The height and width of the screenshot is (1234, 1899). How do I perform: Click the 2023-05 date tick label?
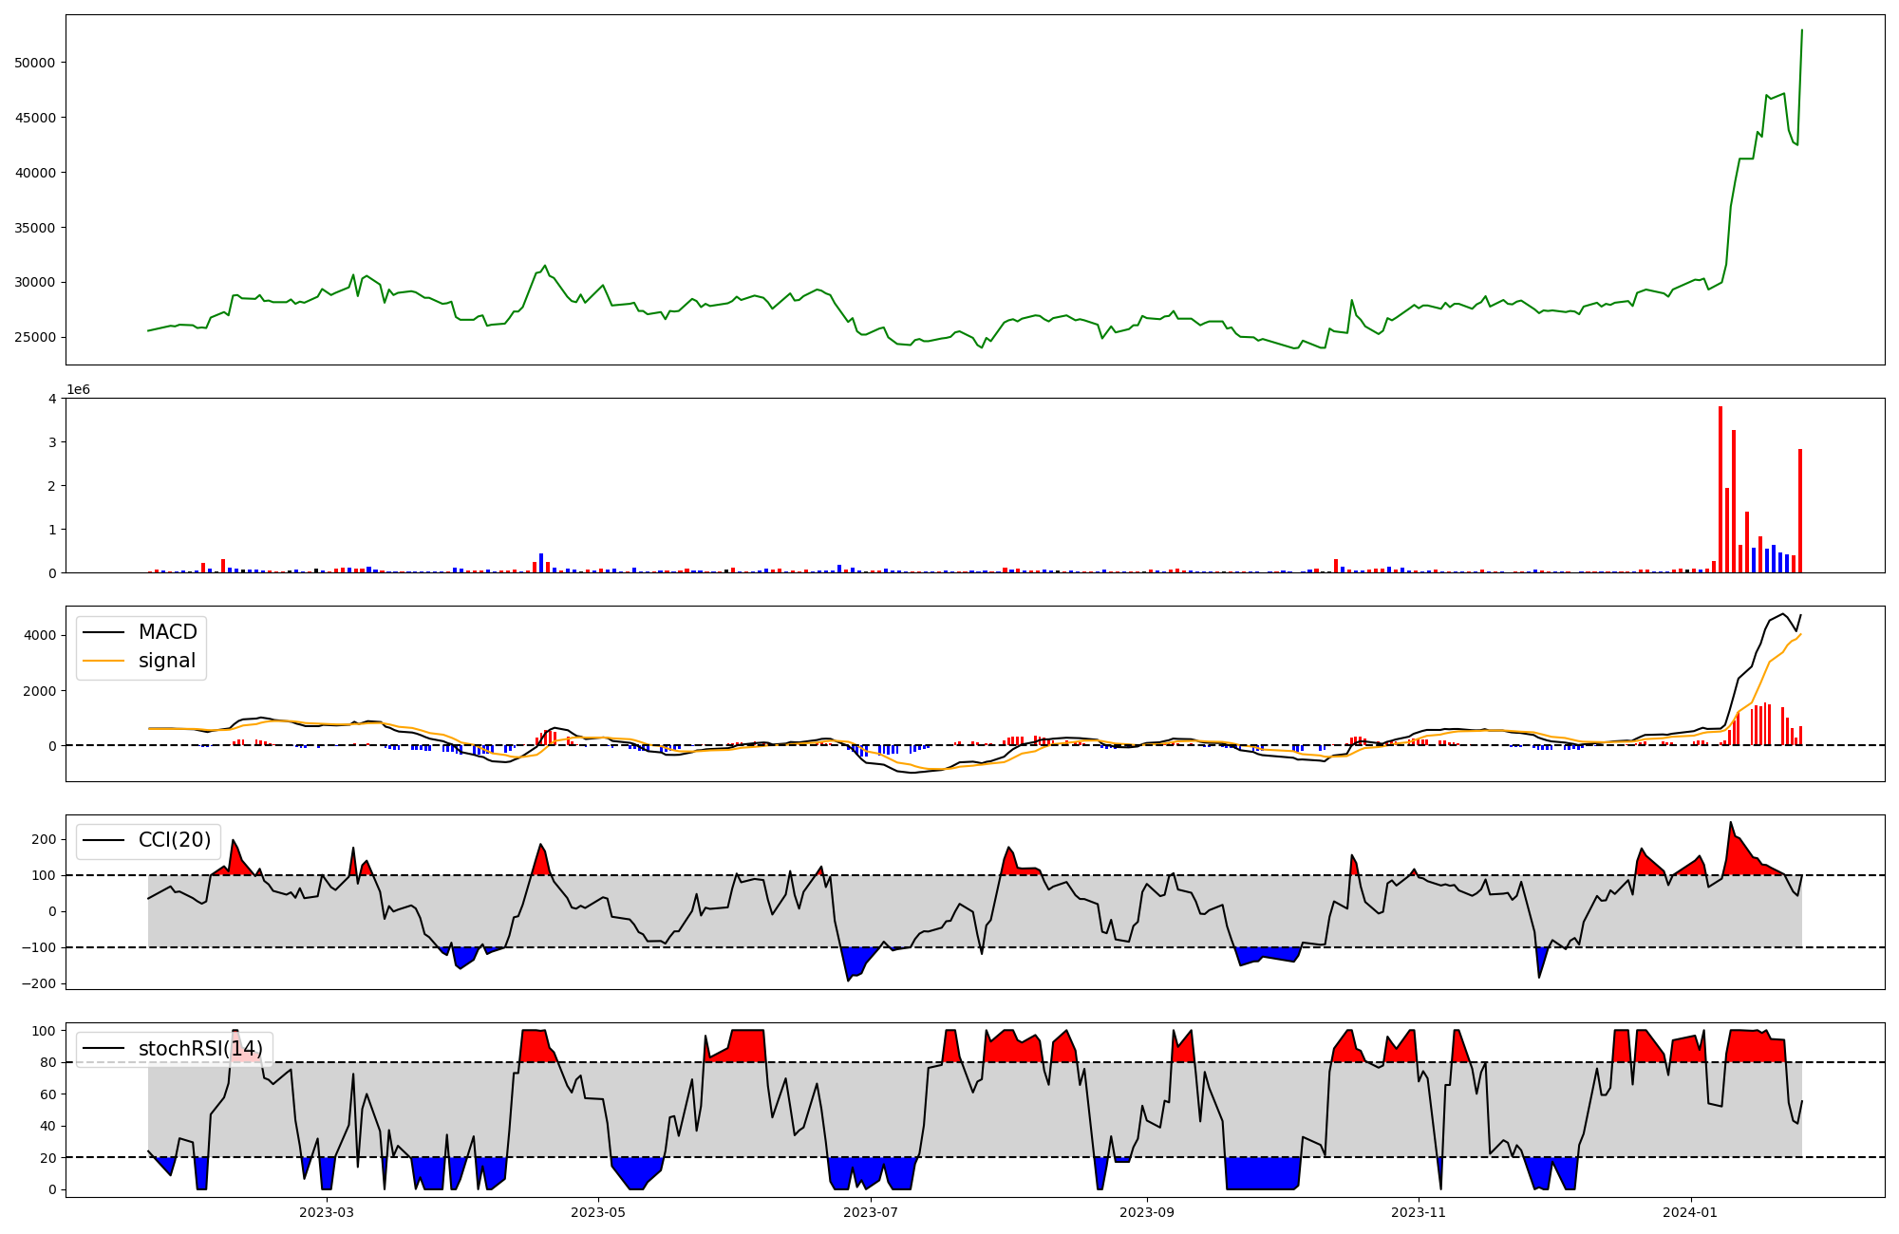pyautogui.click(x=598, y=1212)
